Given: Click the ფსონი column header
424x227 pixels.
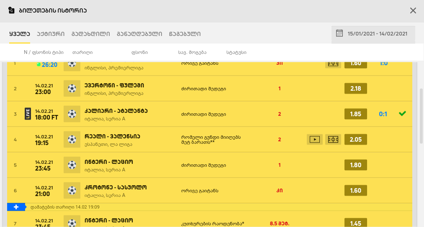Looking at the screenshot, I should click(x=139, y=52).
